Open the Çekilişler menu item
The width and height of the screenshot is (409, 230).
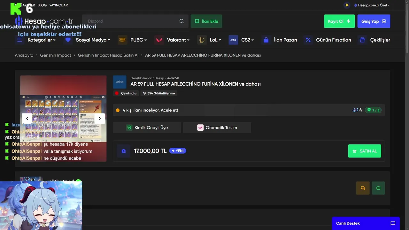coord(380,40)
